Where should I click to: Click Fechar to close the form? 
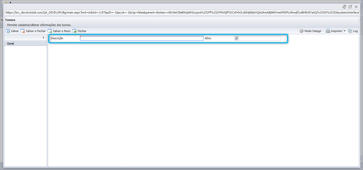click(79, 31)
